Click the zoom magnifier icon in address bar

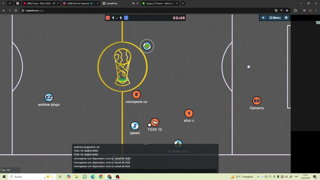[281, 10]
